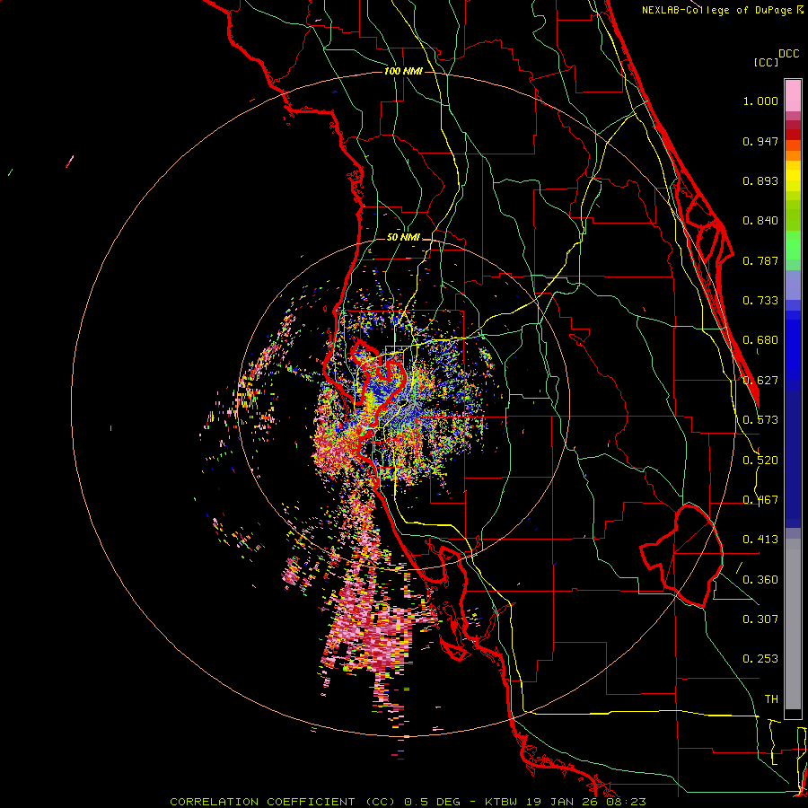Click the 100 NMI range ring label
808x808 pixels.
(x=403, y=71)
